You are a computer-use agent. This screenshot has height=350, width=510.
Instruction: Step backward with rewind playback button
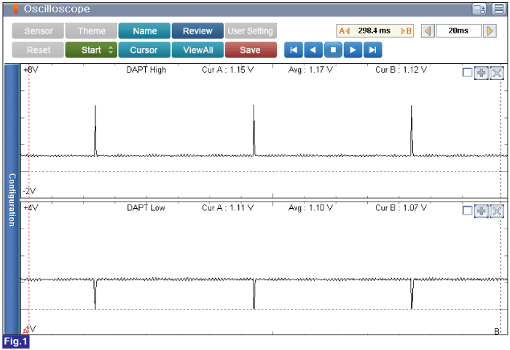point(313,50)
